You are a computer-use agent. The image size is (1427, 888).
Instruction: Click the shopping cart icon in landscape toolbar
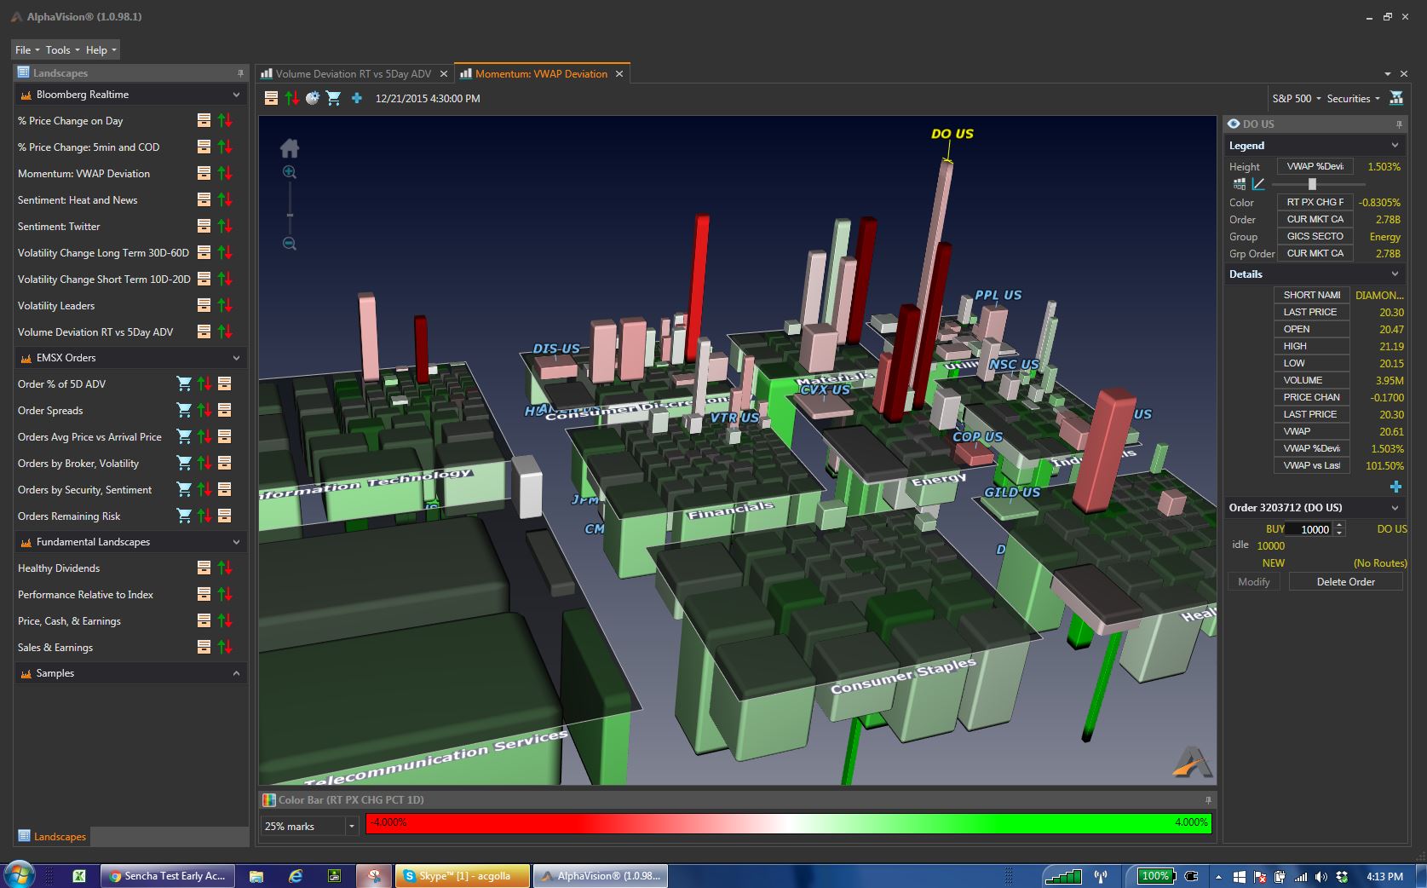pyautogui.click(x=334, y=99)
